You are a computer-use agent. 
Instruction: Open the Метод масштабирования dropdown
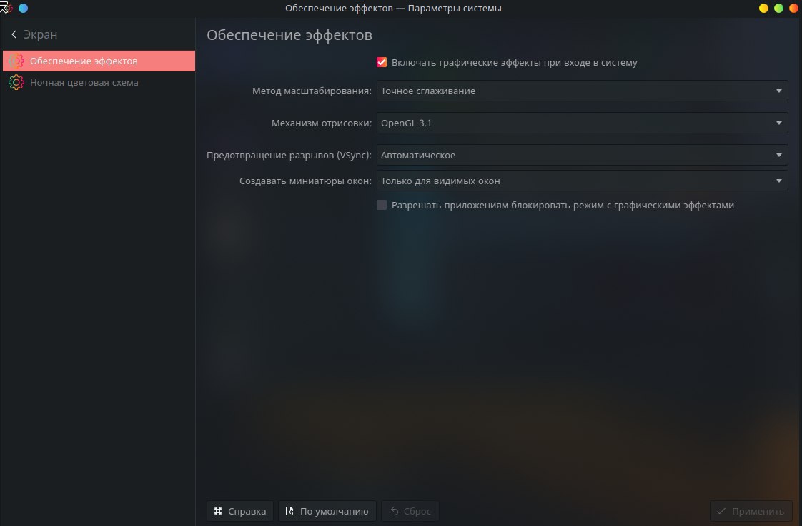coord(582,91)
